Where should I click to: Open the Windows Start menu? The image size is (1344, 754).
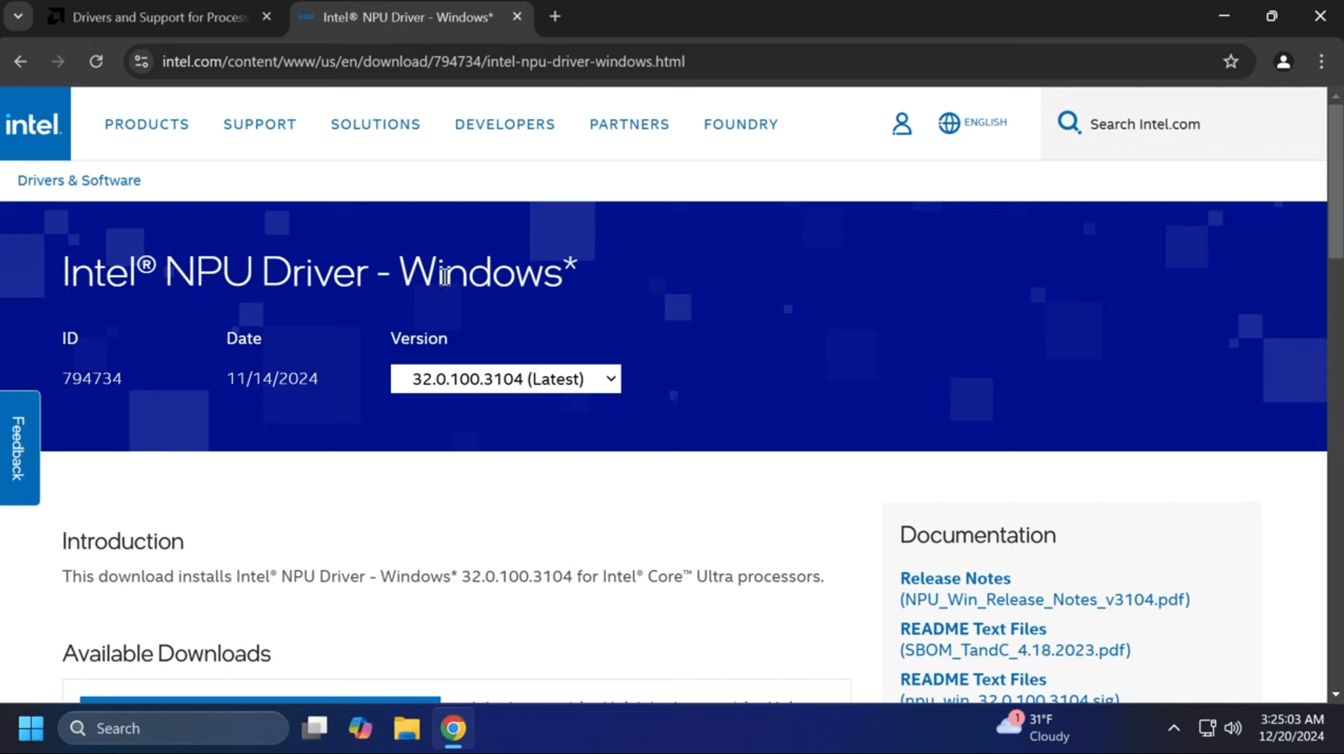[31, 728]
